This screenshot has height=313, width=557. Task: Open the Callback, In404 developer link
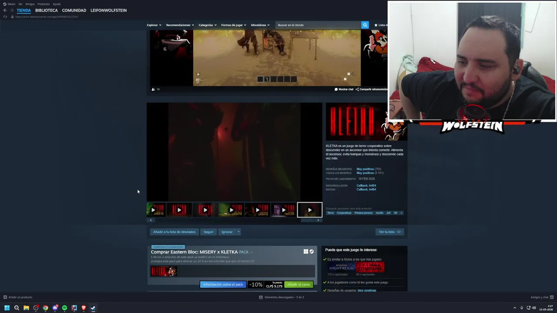coord(366,186)
